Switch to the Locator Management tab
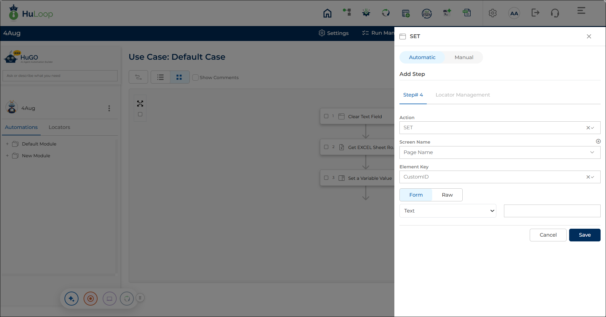This screenshot has width=606, height=317. [463, 95]
